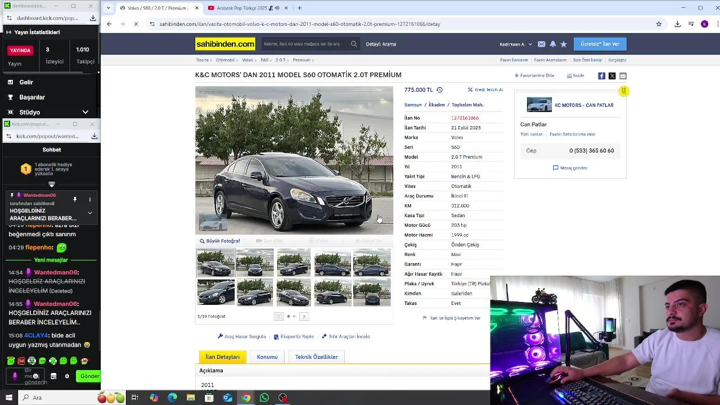Screen dimensions: 720x405
Task: Open File Explorer from the taskbar
Action: 191,398
